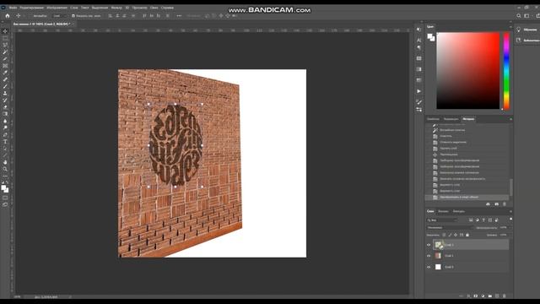Hide the Слой 2 layer

pyautogui.click(x=429, y=245)
